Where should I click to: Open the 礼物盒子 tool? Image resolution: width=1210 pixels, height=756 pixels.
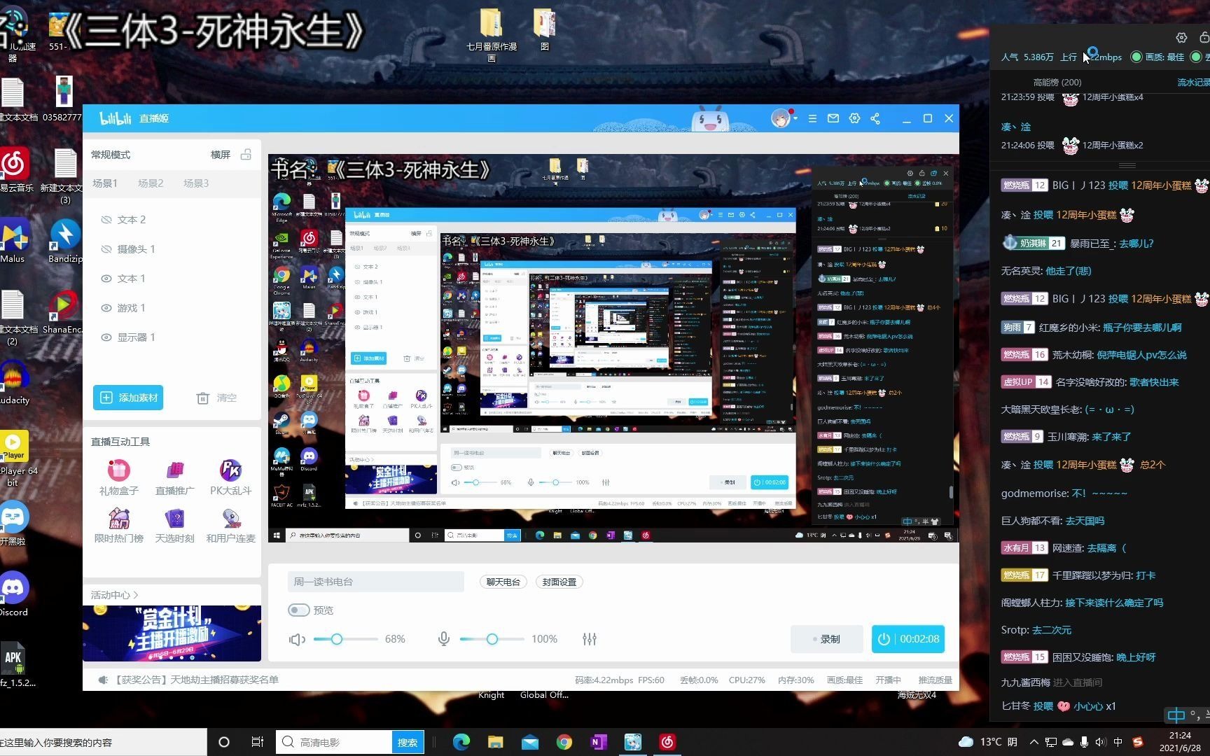coord(119,478)
